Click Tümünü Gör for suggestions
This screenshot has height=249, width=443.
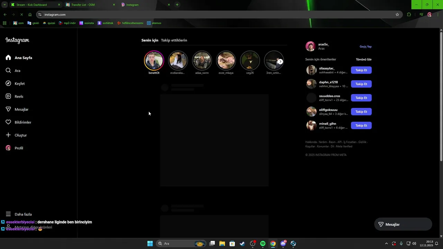coord(364,59)
